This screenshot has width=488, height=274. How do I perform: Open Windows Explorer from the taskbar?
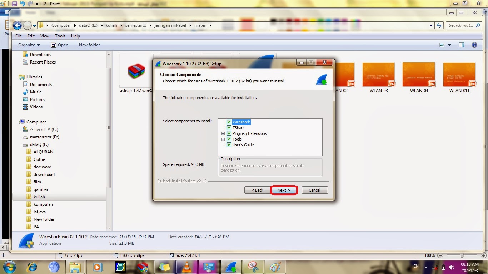click(x=75, y=267)
